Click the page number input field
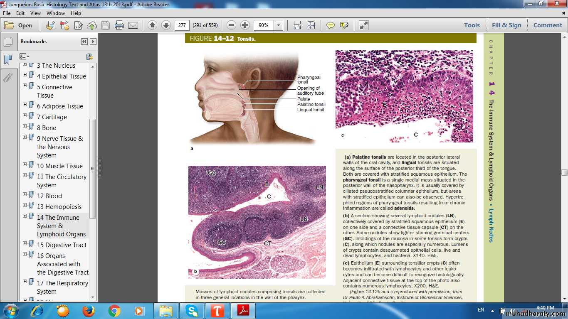 click(182, 25)
